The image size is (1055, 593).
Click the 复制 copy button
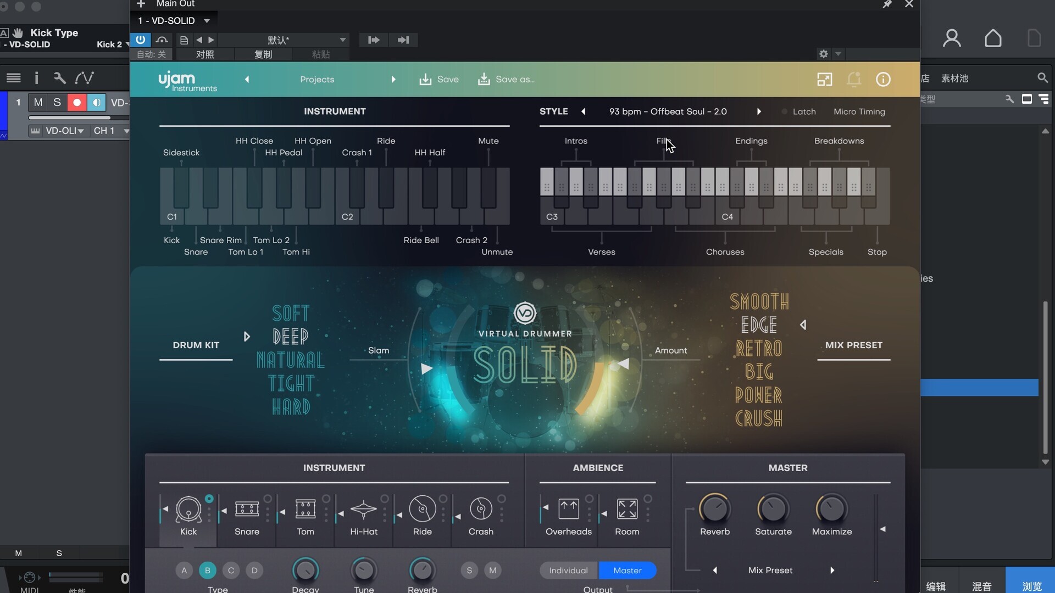[x=263, y=54]
